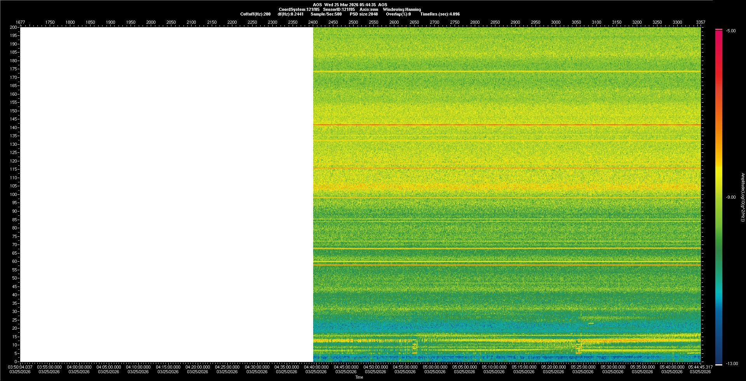Click the bottom white colorbar limit marker

[x=719, y=365]
